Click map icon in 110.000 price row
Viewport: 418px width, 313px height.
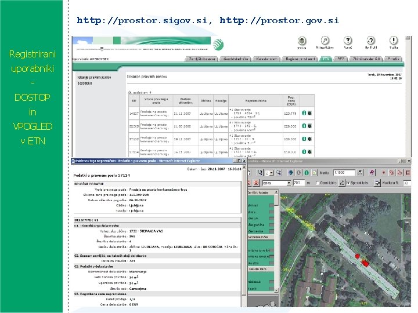pyautogui.click(x=309, y=152)
